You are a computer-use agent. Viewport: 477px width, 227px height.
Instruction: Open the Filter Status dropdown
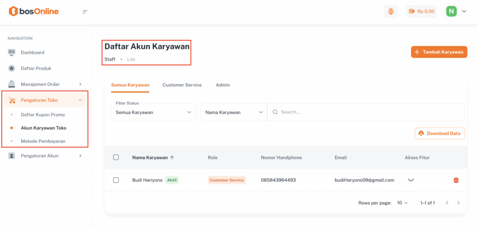pos(153,112)
